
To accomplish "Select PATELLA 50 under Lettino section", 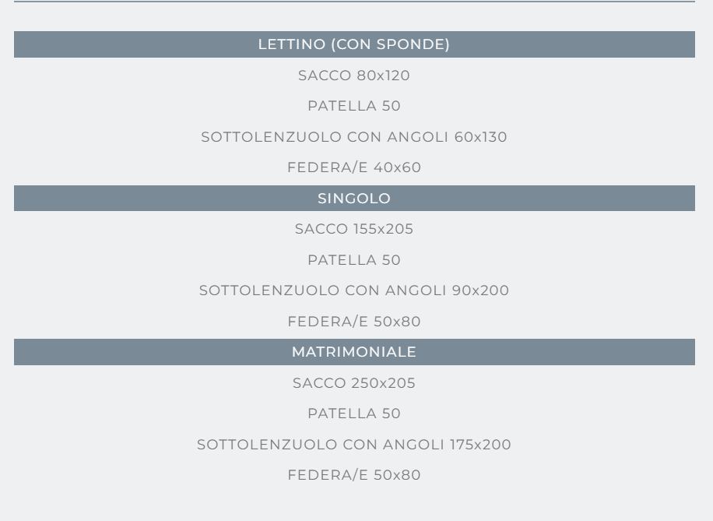I will click(x=354, y=106).
